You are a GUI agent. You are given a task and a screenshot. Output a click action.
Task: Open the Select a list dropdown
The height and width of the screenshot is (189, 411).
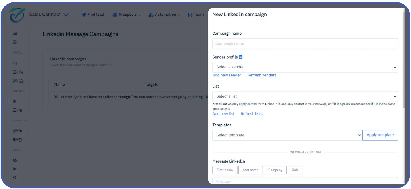[305, 96]
